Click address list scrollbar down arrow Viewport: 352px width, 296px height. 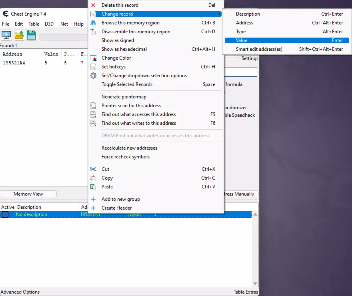[255, 284]
